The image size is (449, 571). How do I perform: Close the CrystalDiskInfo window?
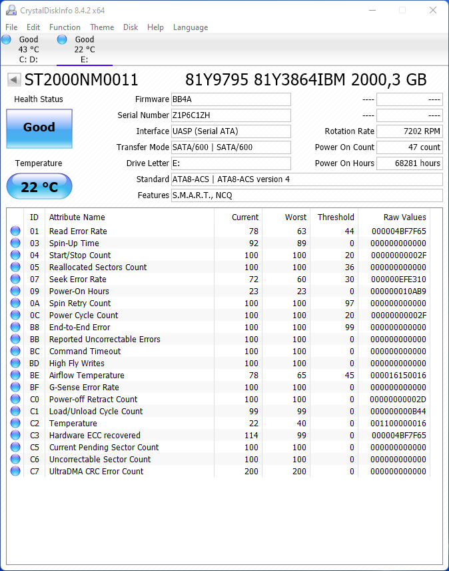coord(432,10)
